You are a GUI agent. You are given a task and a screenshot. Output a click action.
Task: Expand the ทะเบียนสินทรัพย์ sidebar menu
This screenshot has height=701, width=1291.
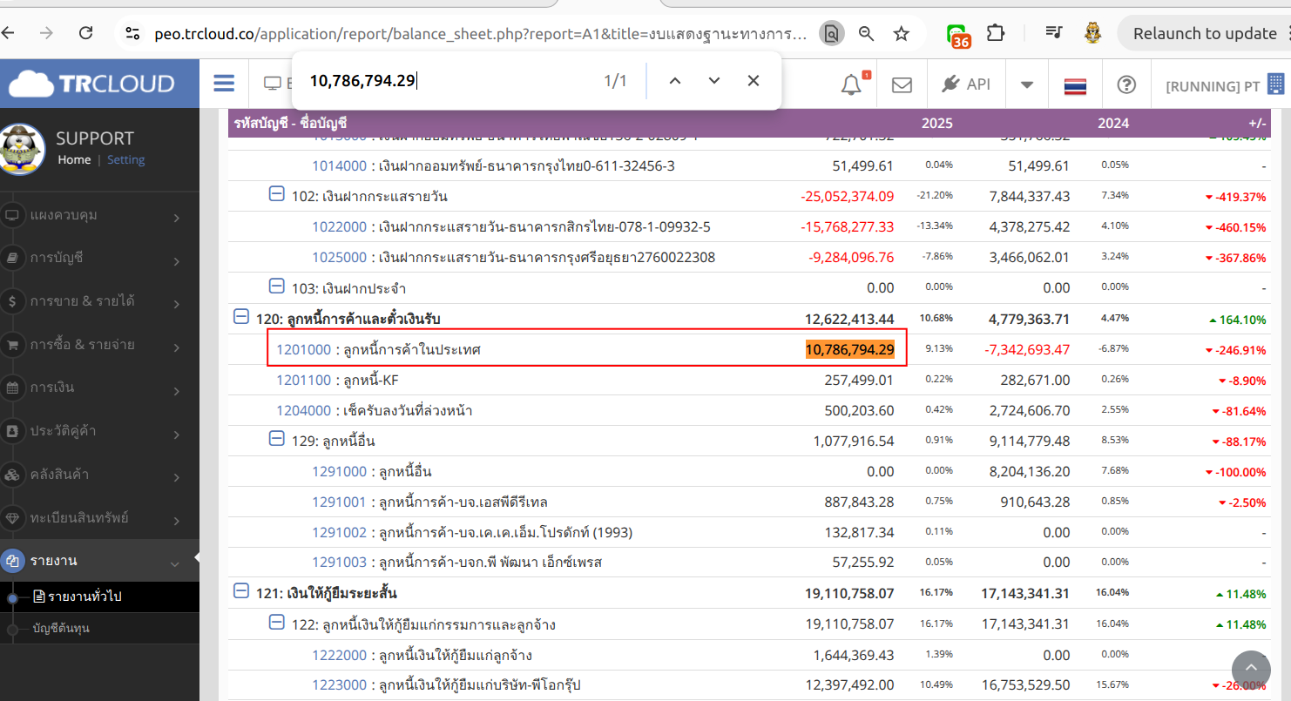tap(99, 517)
